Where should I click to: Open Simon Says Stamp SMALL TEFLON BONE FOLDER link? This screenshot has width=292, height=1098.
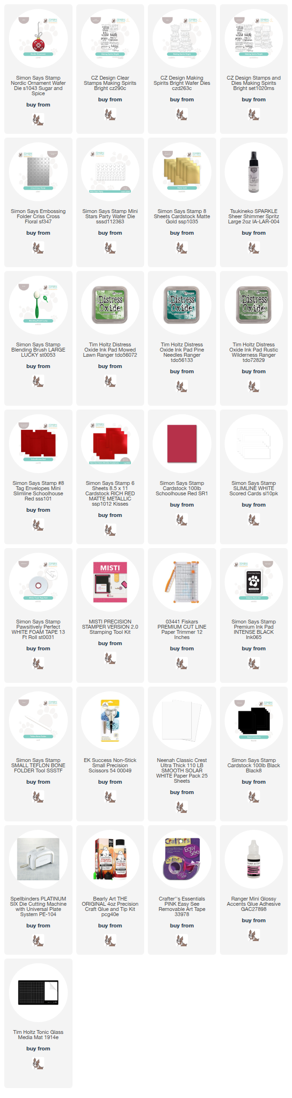(x=38, y=765)
